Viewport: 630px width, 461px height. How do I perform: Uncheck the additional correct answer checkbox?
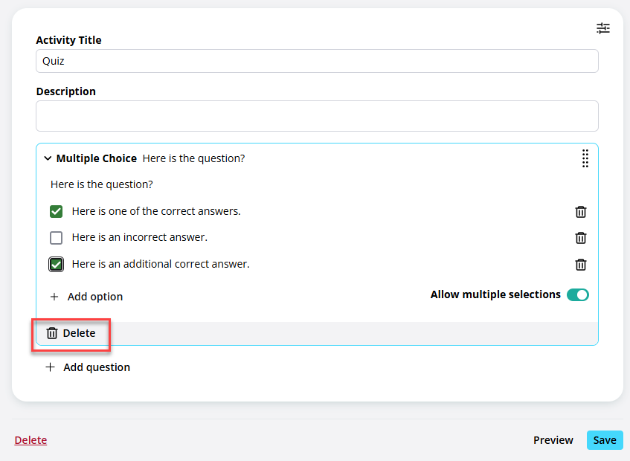pos(56,264)
